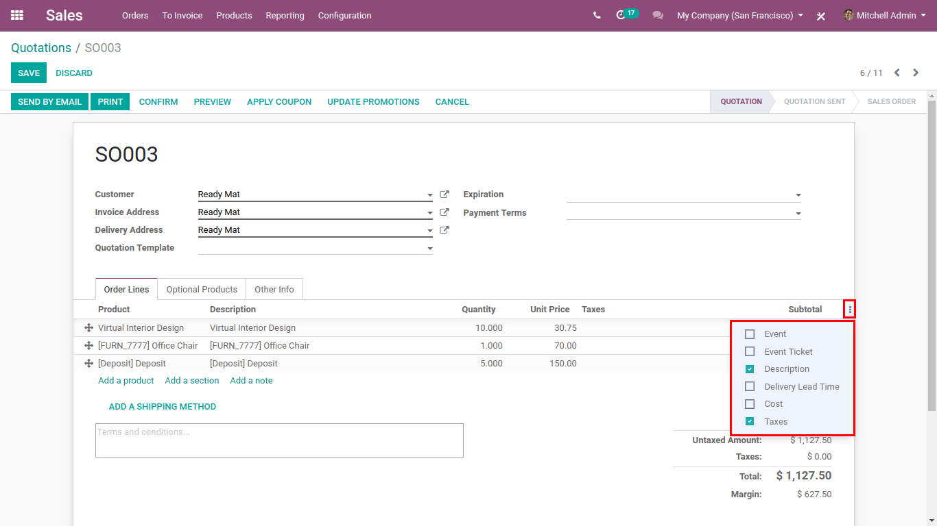
Task: Sort by Quantity column header
Action: tap(479, 310)
